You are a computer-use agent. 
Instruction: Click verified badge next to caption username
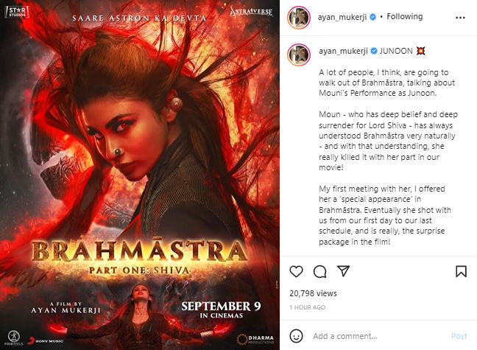click(374, 51)
